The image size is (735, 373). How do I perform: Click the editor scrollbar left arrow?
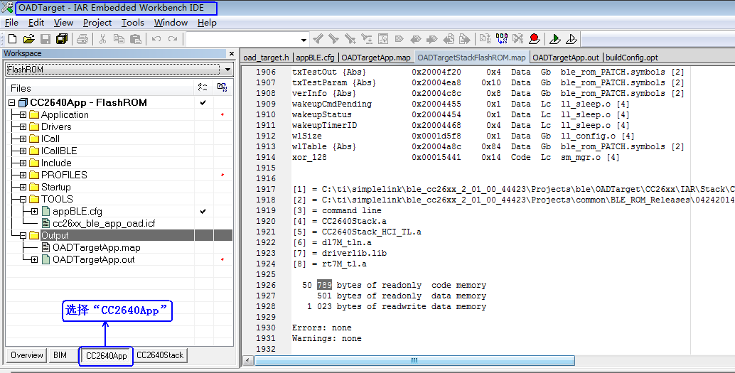coord(248,360)
